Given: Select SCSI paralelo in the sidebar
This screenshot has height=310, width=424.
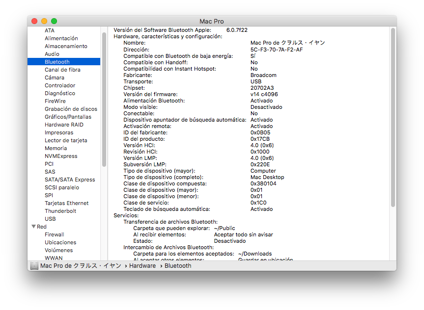Looking at the screenshot, I should (x=62, y=187).
